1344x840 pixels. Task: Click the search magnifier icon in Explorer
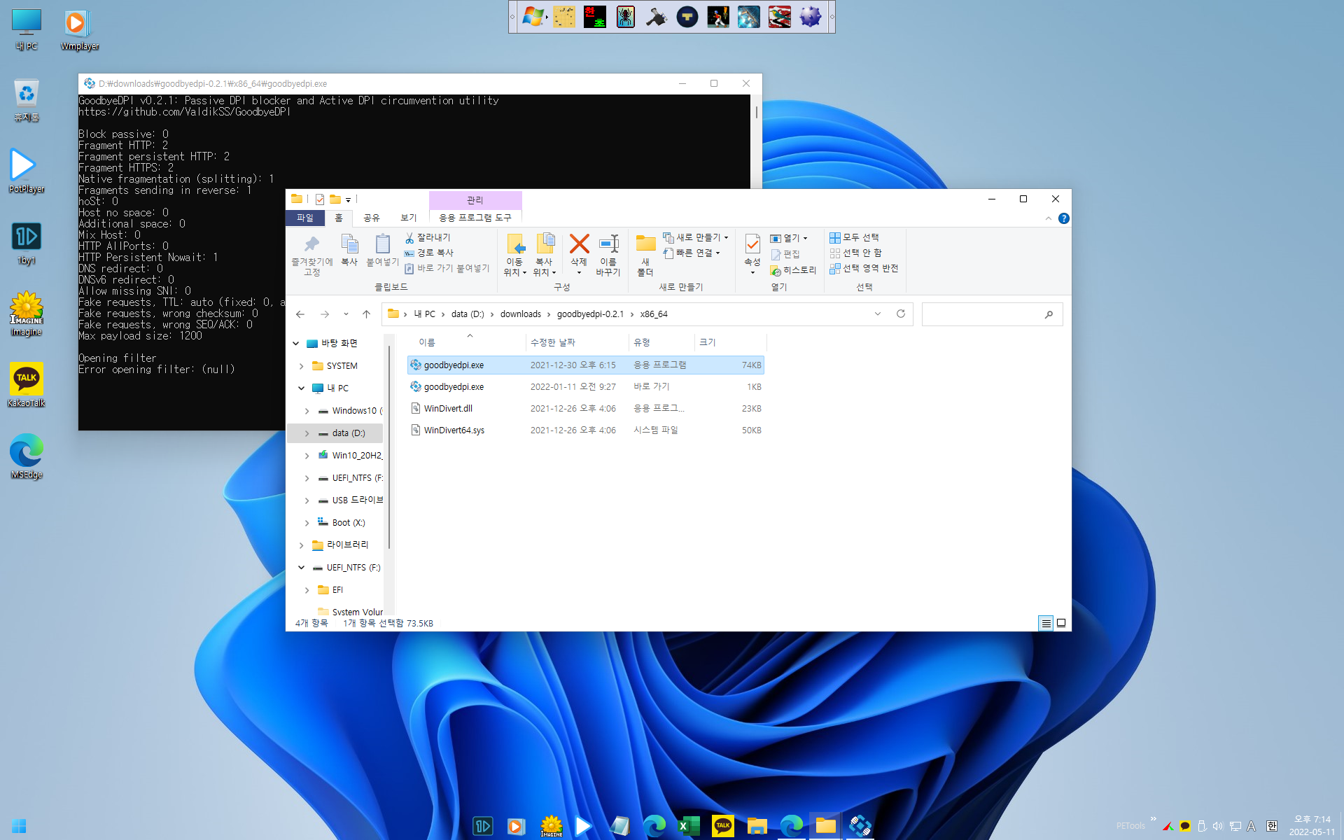[1049, 314]
